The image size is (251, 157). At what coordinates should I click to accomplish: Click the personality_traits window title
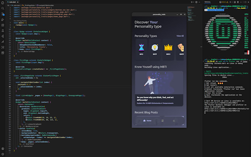tap(159, 14)
